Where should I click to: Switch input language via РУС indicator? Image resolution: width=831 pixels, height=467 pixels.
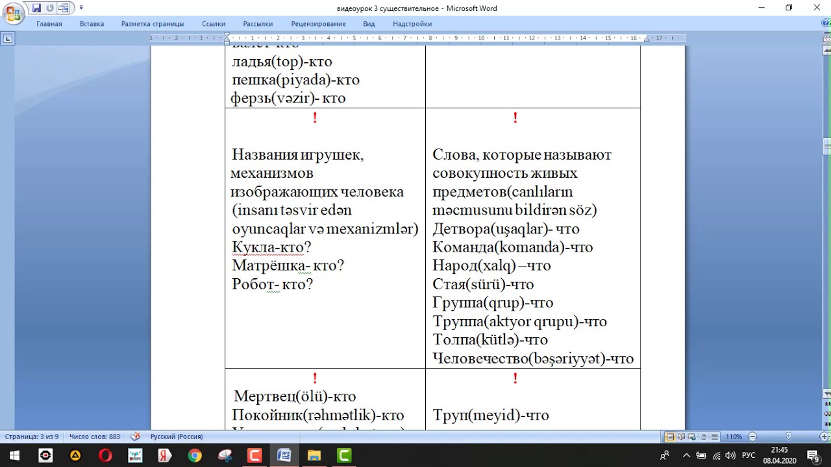[749, 455]
